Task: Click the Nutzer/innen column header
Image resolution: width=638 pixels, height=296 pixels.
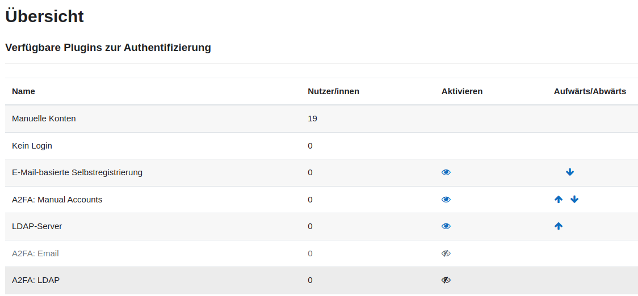Action: coord(333,91)
